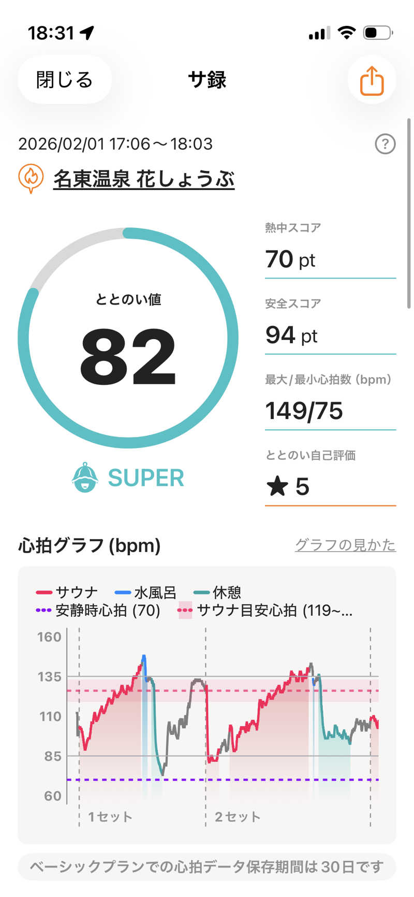This screenshot has height=897, width=414.
Task: Tap the orange flame location pin icon
Action: pos(31,178)
